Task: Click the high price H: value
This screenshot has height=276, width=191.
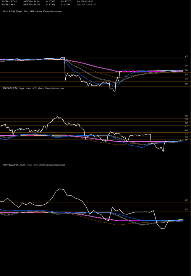Action: tap(65, 2)
